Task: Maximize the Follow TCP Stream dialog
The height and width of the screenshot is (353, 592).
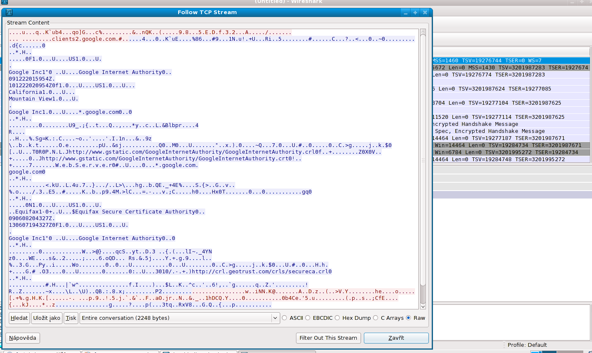Action: point(415,12)
